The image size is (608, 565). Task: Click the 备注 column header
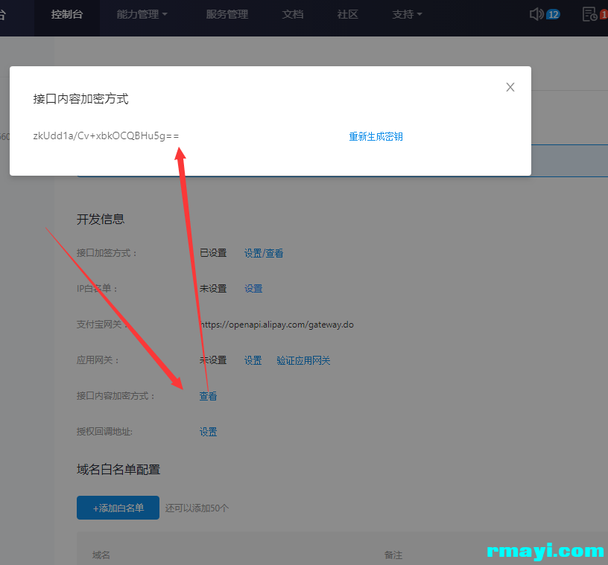click(x=393, y=555)
